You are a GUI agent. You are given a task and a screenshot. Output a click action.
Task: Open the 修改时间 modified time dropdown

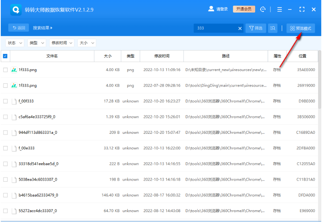point(62,43)
